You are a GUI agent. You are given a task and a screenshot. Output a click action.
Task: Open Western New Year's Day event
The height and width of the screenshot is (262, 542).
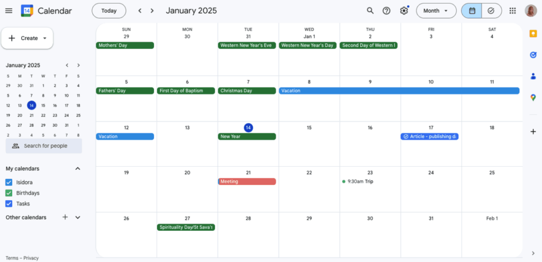[308, 46]
